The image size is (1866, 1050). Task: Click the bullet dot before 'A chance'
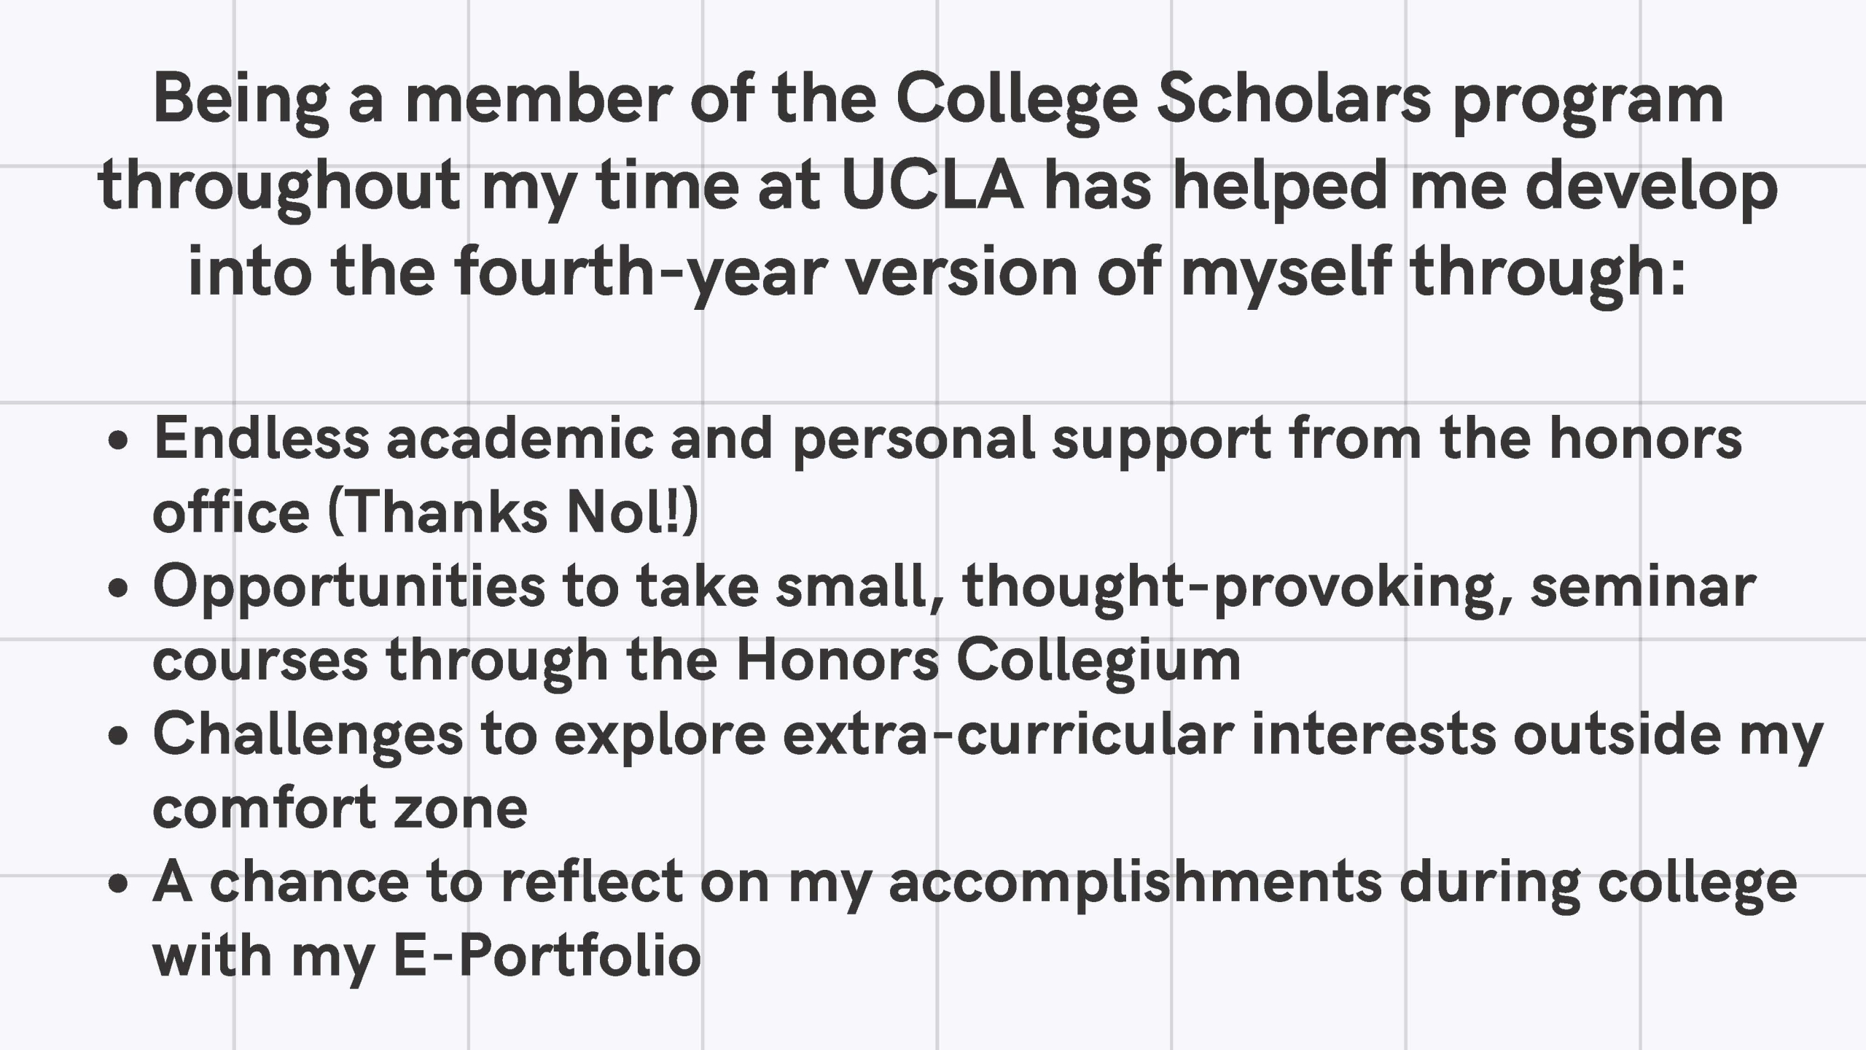point(117,883)
